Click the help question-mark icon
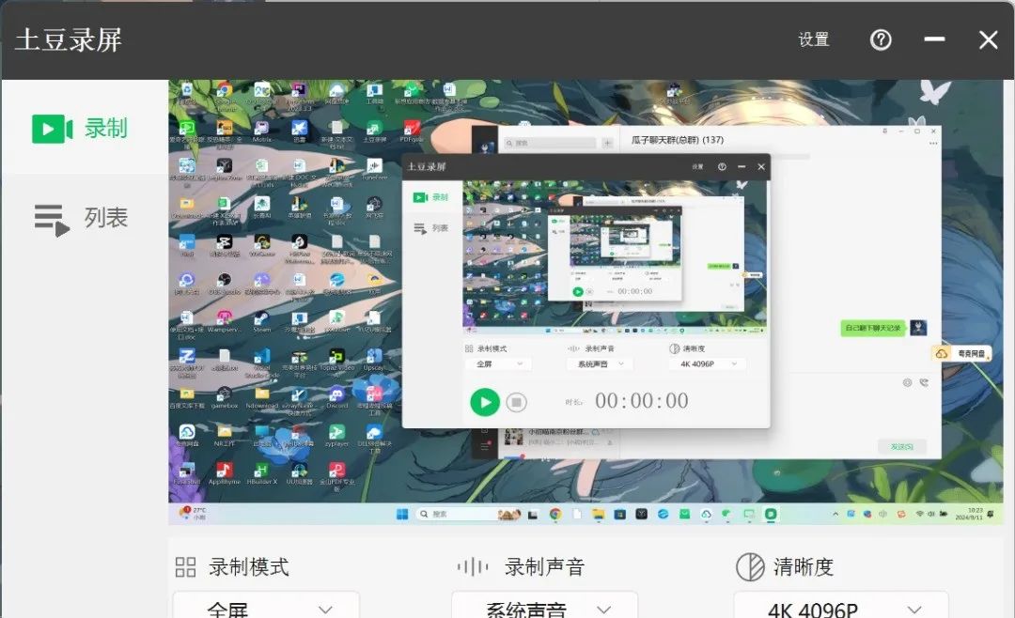The image size is (1015, 618). pos(881,40)
